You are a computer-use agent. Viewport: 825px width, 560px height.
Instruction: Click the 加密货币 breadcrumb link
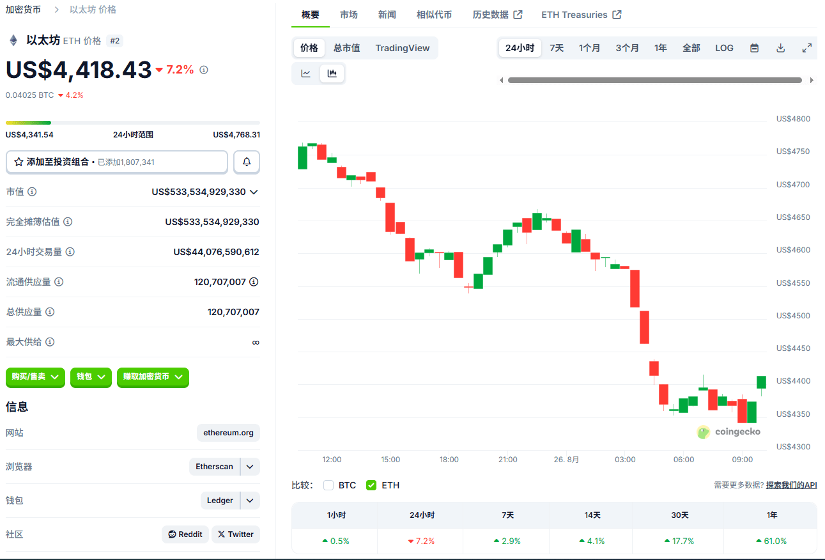(24, 10)
